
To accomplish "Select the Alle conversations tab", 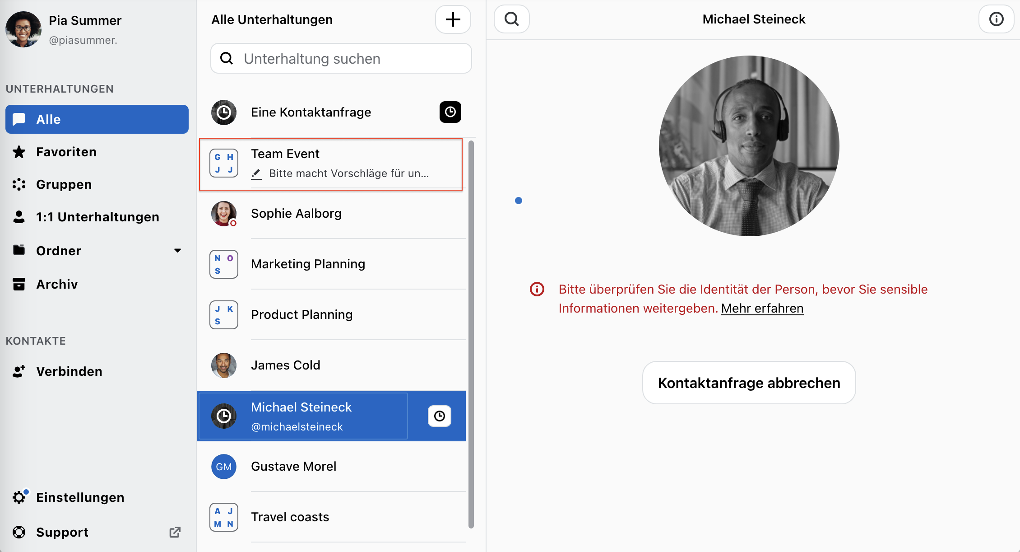I will [97, 119].
